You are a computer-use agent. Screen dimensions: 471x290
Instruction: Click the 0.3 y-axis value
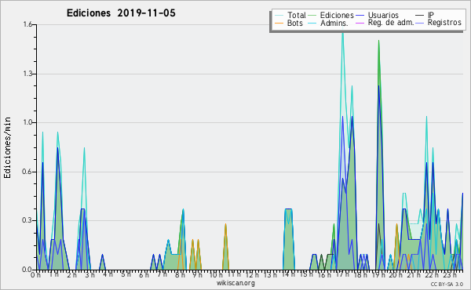coord(27,220)
